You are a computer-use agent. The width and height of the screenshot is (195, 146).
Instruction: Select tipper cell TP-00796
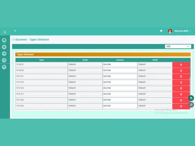click(42, 70)
